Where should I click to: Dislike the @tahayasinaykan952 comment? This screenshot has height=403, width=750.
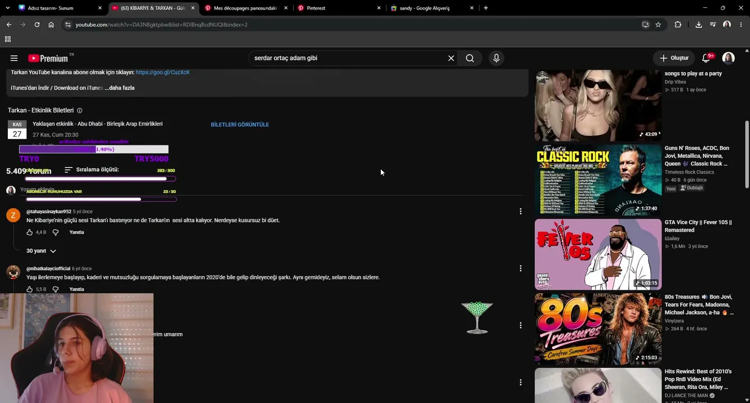(55, 232)
